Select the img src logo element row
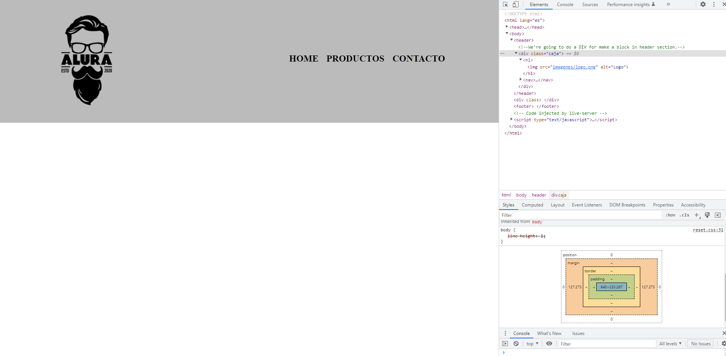726x356 pixels. tap(612, 67)
